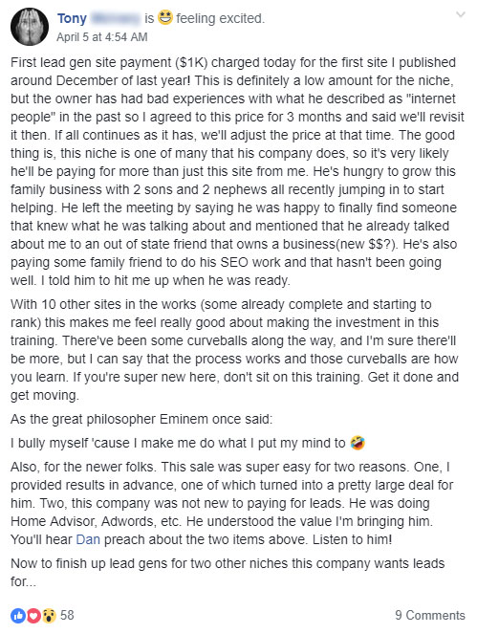Open the April 5 at 4:54 AM timestamp
The image size is (477, 634).
(x=102, y=37)
